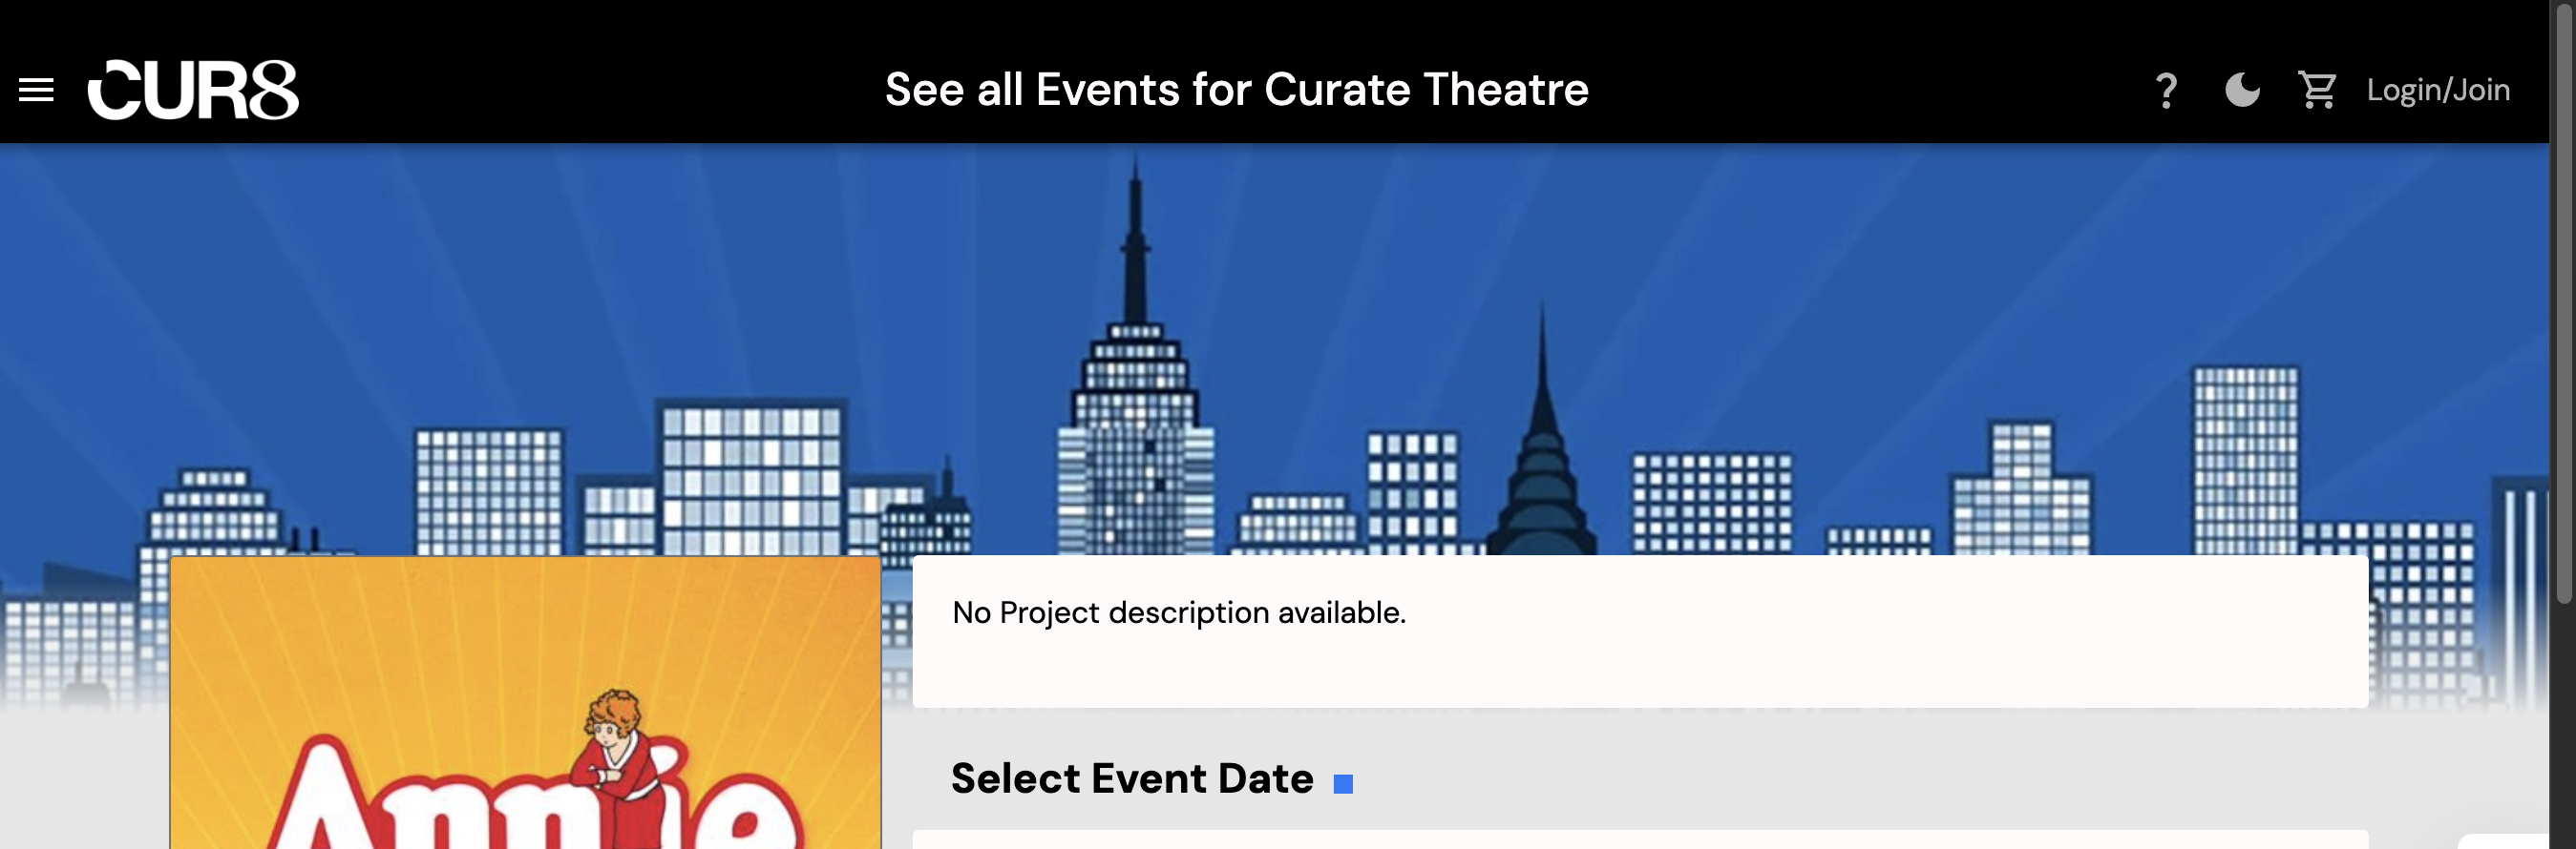This screenshot has height=849, width=2576.
Task: Click the blue square beside Select Event Date
Action: click(x=1343, y=784)
